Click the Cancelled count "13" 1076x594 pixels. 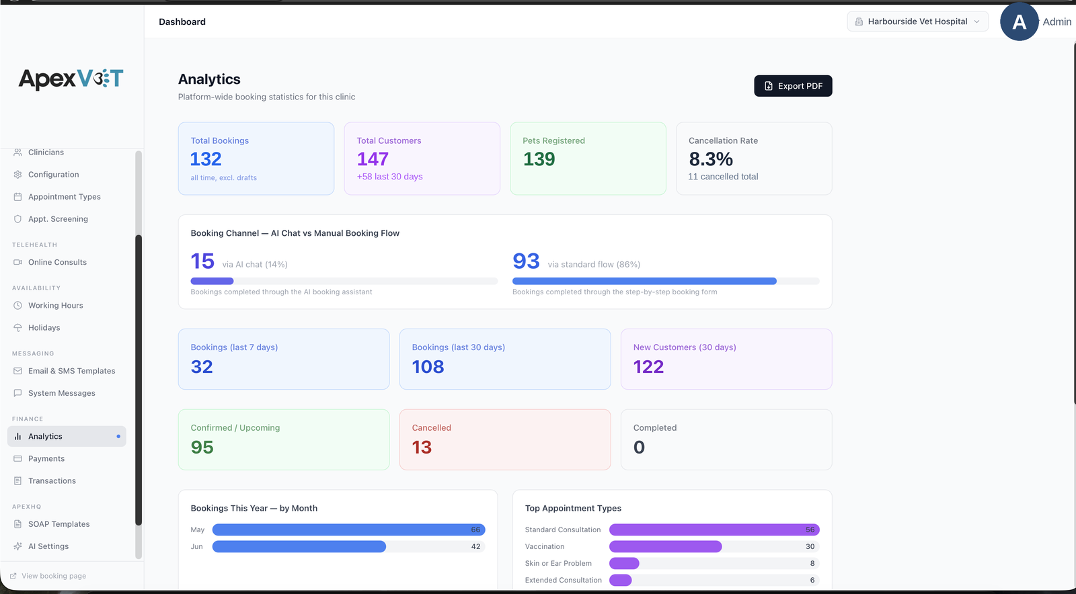tap(422, 448)
